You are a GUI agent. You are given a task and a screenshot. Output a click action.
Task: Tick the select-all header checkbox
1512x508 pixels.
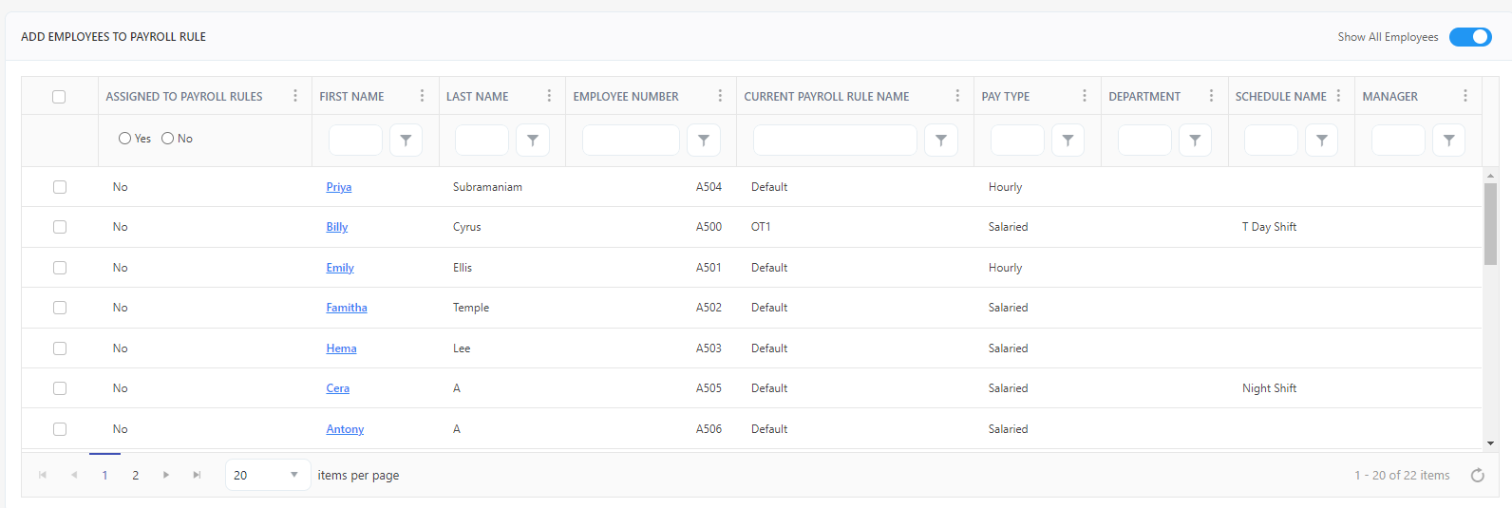[59, 97]
